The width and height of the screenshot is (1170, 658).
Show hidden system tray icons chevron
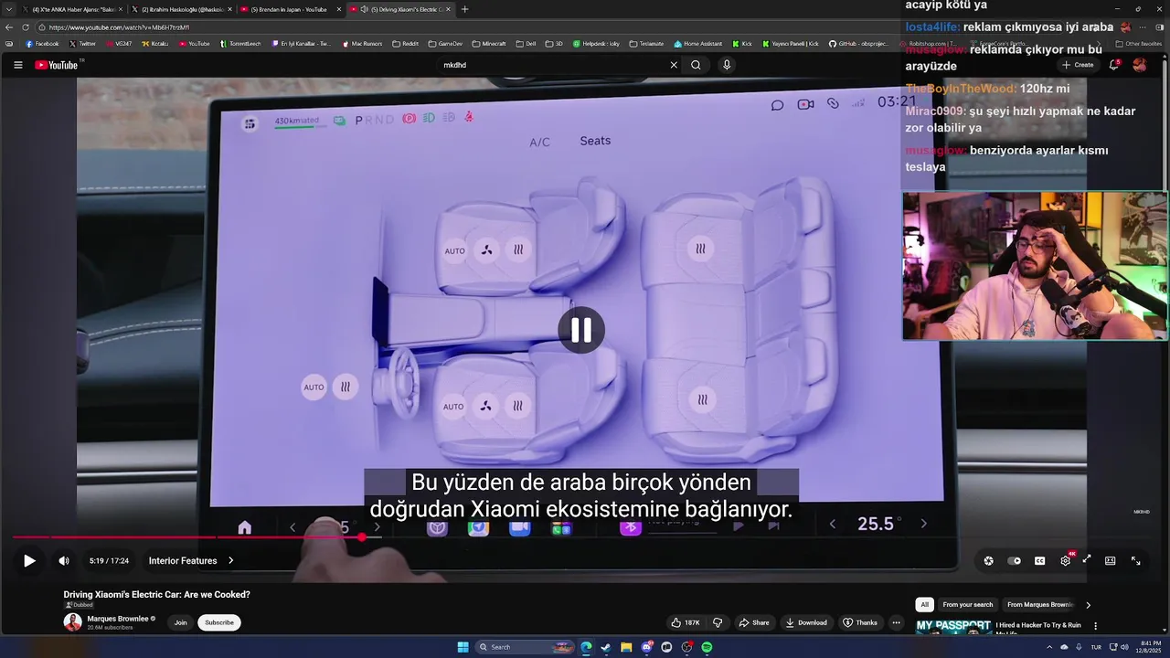[x=1049, y=647]
